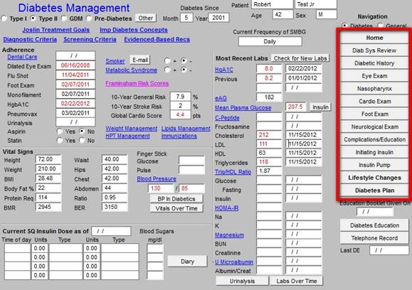The image size is (412, 290).
Task: Open Weight Management link
Action: click(x=132, y=129)
